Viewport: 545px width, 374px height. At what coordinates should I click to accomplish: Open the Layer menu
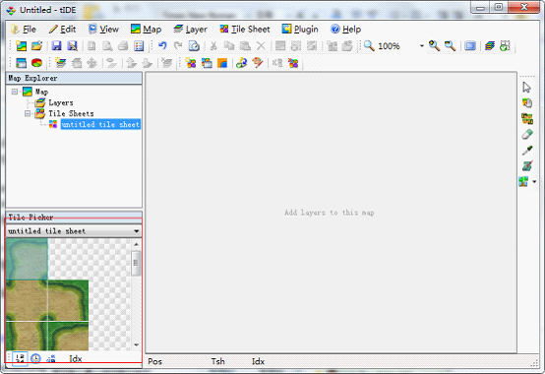191,30
